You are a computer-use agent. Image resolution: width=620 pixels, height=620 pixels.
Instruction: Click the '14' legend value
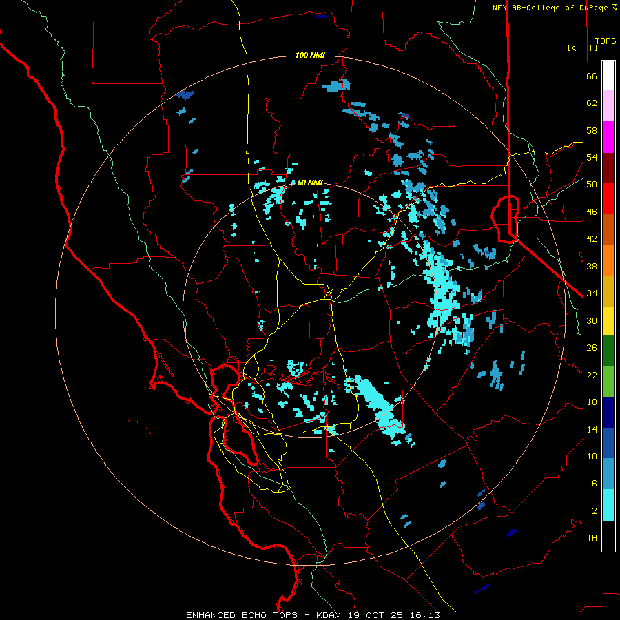point(592,429)
